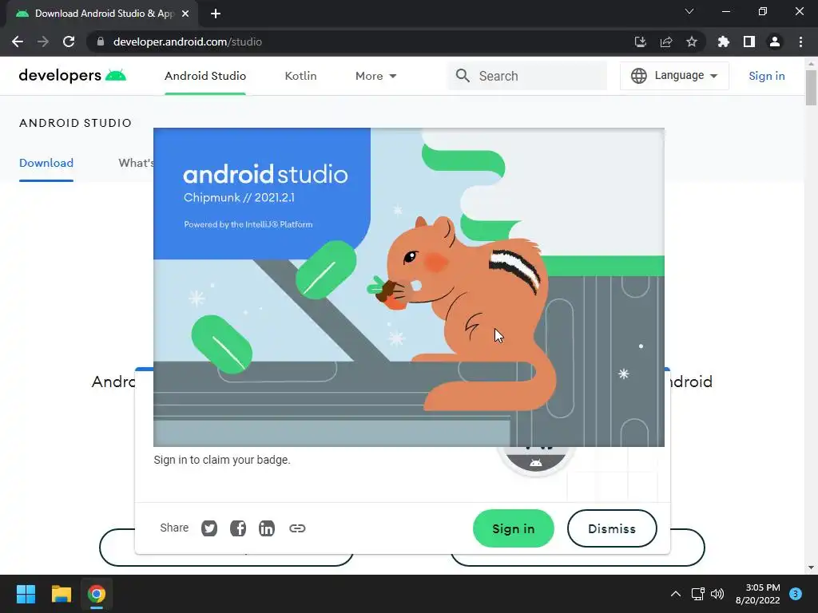This screenshot has height=613, width=818.
Task: Go back to the previous page
Action: click(x=18, y=42)
